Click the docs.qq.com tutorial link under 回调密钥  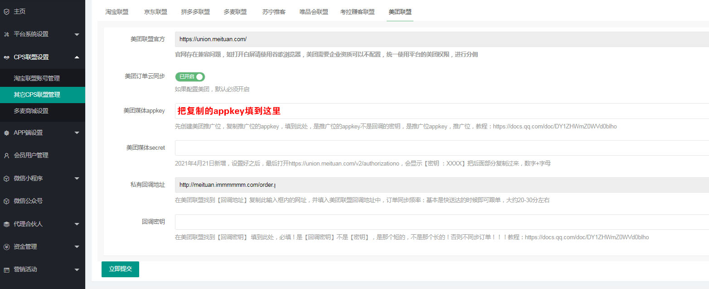587,237
